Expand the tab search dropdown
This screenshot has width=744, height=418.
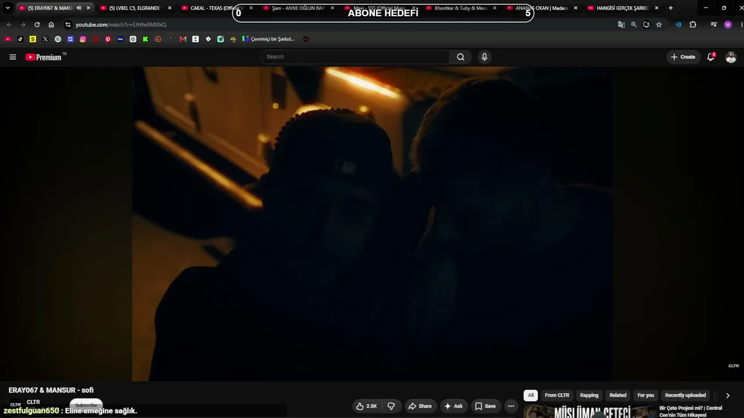(x=8, y=8)
